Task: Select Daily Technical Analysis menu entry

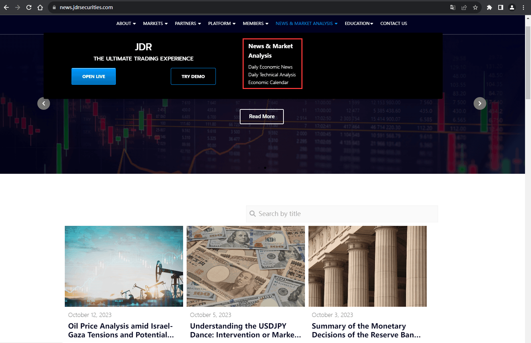Action: pos(272,75)
